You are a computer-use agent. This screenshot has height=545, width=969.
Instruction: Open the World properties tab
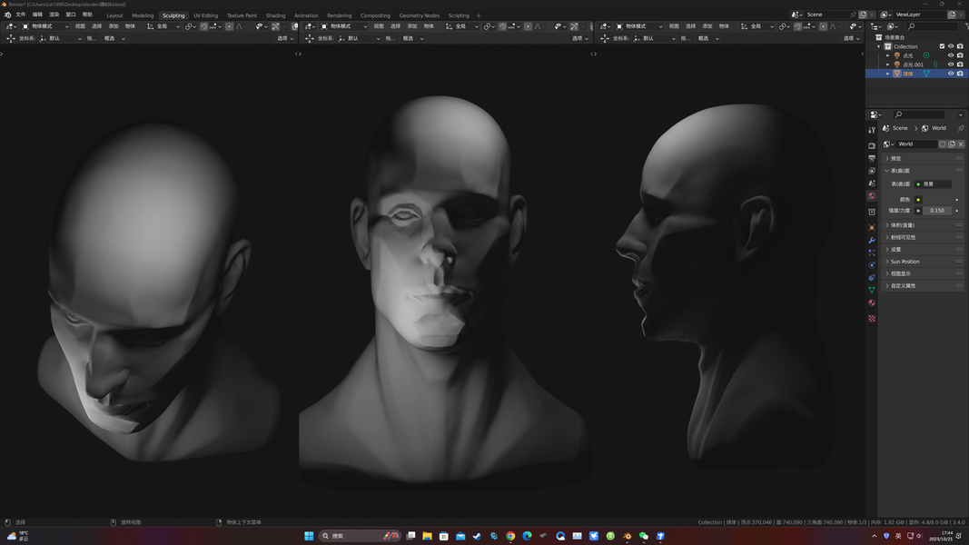click(871, 196)
